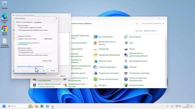Click the Отмена button
Image resolution: width=195 pixels, height=109 pixels.
(53, 71)
